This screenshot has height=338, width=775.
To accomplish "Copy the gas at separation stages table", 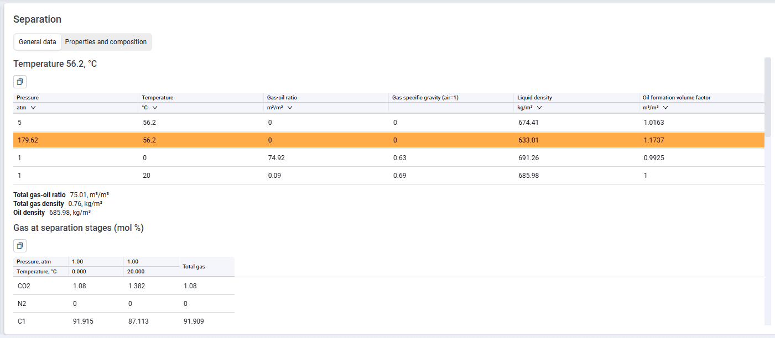I will (20, 246).
